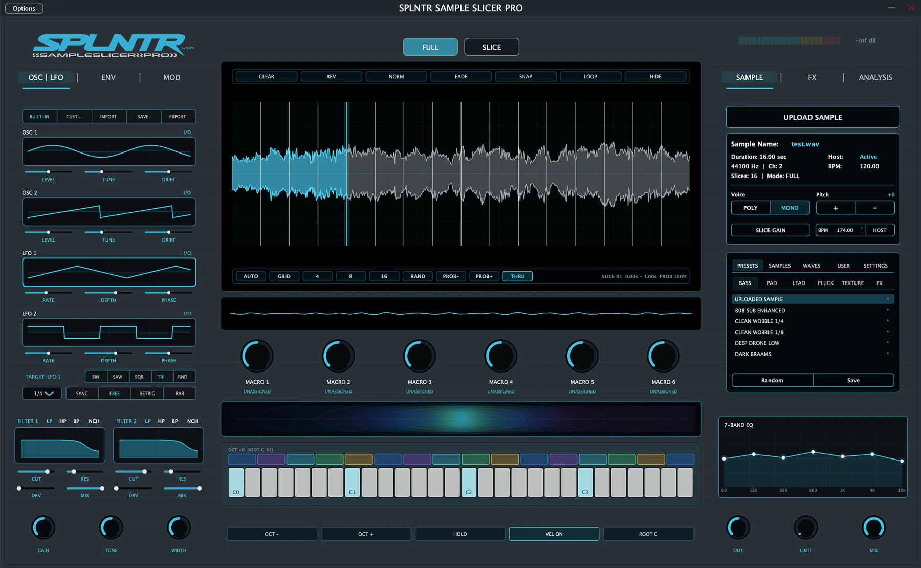Open the 1/4 rate dropdown
This screenshot has height=568, width=921.
pyautogui.click(x=42, y=394)
